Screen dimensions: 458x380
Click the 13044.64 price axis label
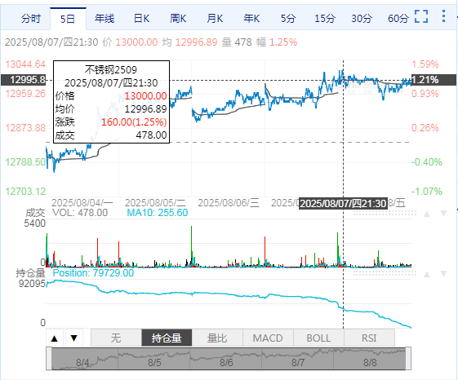click(25, 64)
